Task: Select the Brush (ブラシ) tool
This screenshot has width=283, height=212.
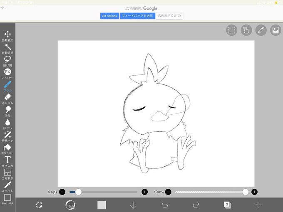Action: tap(7, 86)
